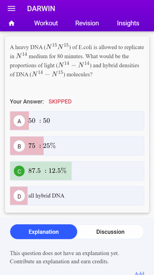Choose the answer 75 : 25%
Image resolution: width=154 pixels, height=275 pixels.
(77, 146)
